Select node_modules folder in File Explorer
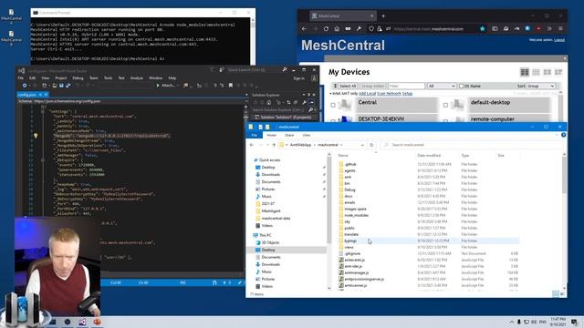The image size is (584, 328). [357, 215]
